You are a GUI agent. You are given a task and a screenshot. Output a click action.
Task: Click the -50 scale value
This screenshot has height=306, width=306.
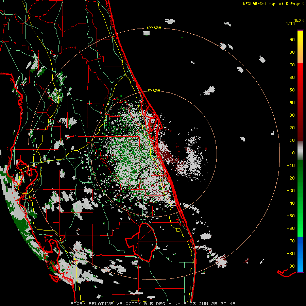click(x=291, y=216)
